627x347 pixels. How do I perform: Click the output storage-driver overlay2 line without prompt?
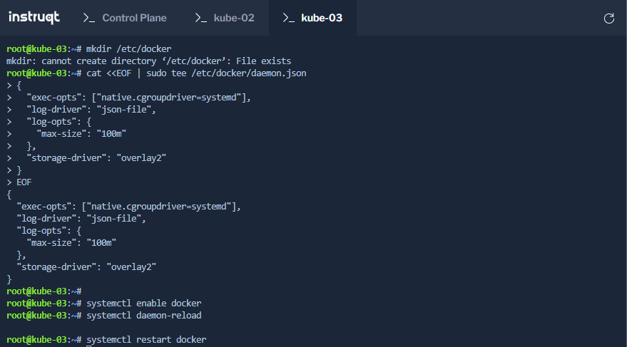click(x=86, y=266)
